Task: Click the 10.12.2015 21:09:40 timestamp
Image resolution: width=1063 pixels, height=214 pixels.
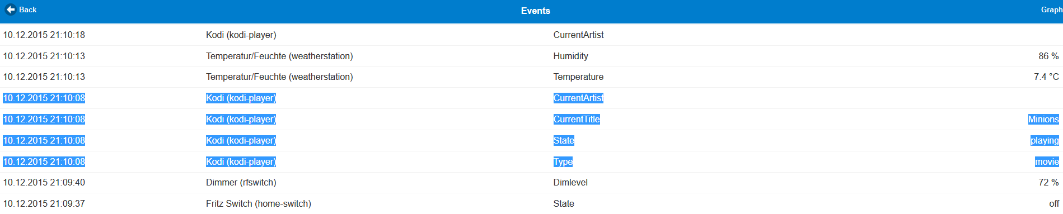Action: point(44,182)
